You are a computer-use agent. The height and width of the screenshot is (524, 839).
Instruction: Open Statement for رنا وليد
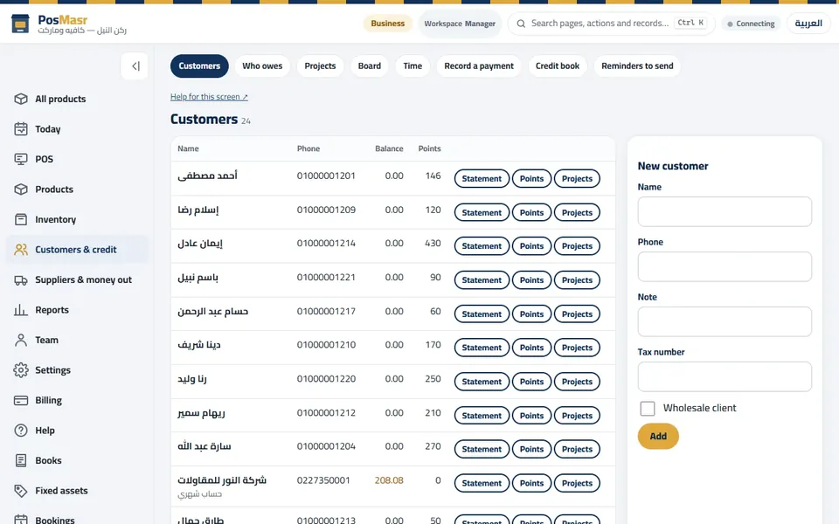pos(482,382)
